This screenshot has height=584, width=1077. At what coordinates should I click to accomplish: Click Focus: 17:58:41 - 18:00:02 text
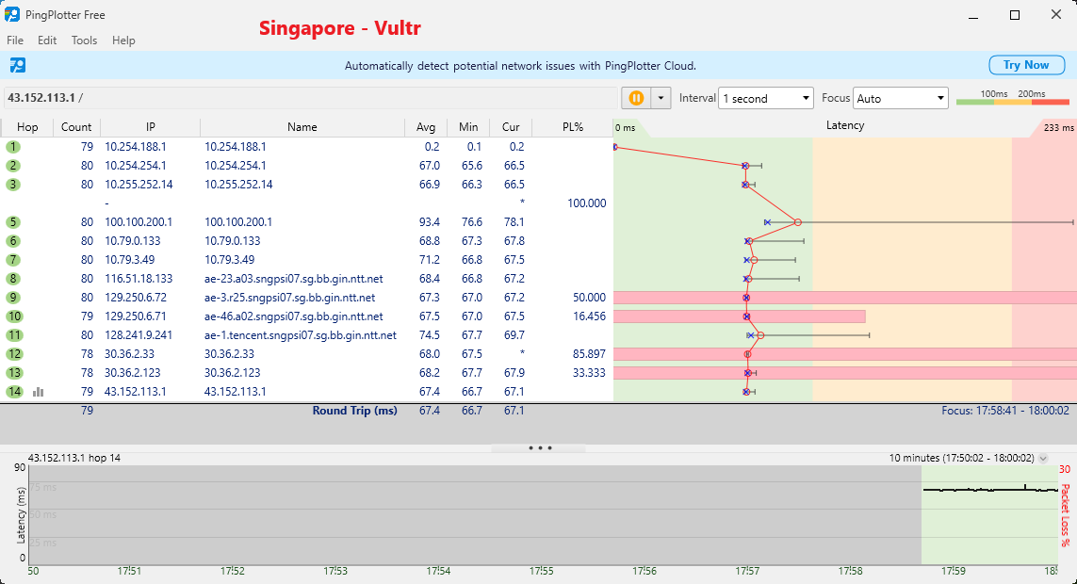click(1005, 411)
